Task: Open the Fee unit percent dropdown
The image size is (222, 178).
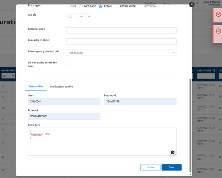Action: click(x=85, y=17)
